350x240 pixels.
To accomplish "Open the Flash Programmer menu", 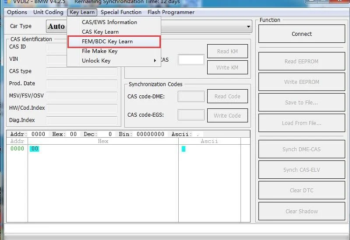I will tap(171, 12).
